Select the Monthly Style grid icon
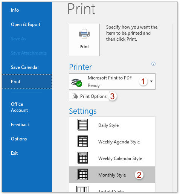Image resolution: width=180 pixels, height=195 pixels. coord(82,174)
